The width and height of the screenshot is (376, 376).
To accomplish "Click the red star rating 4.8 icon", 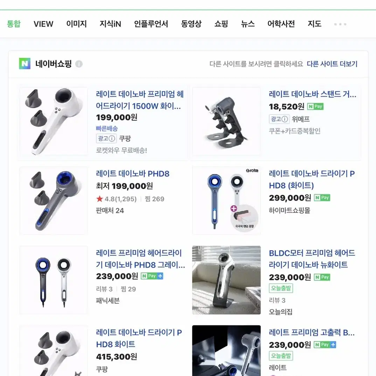I will (99, 199).
